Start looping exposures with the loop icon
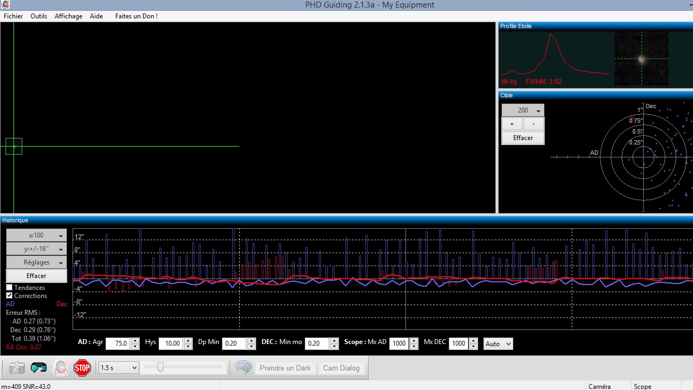The image size is (693, 390). [38, 368]
